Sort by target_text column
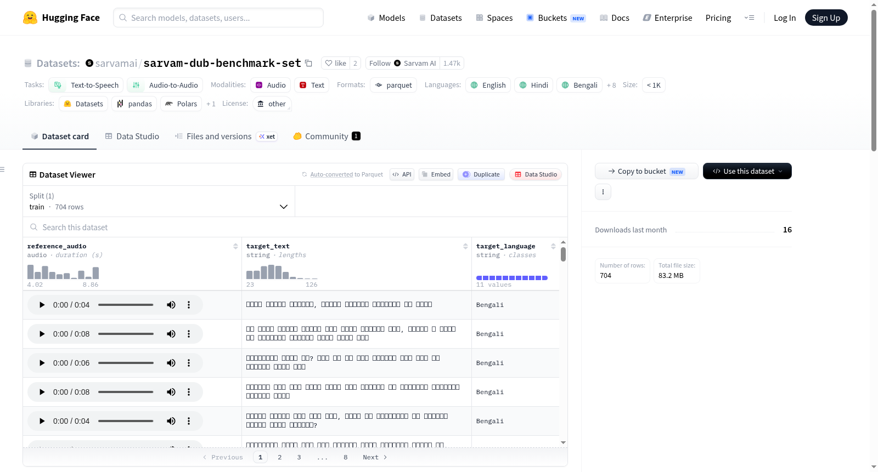The height and width of the screenshot is (472, 878). coord(465,246)
